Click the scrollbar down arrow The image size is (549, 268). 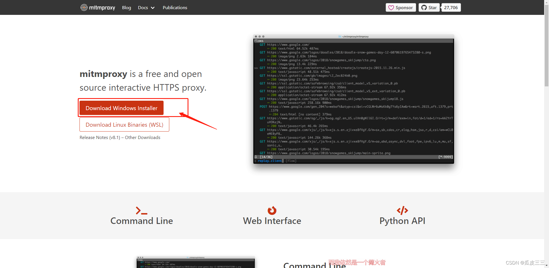[x=546, y=265]
